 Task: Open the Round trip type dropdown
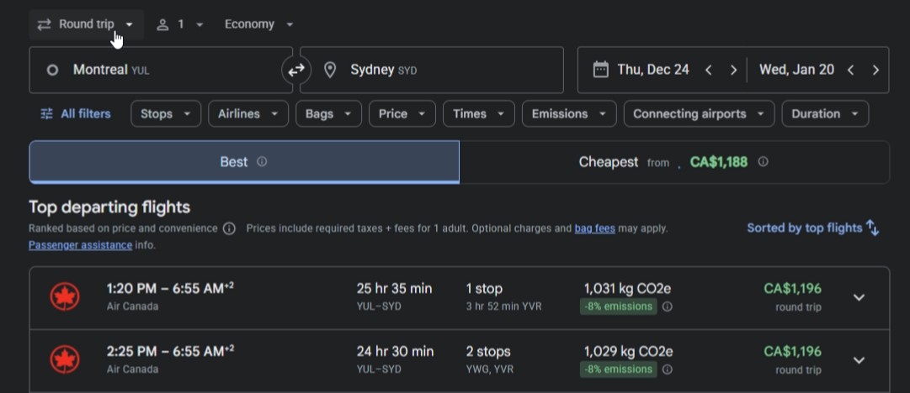point(87,24)
